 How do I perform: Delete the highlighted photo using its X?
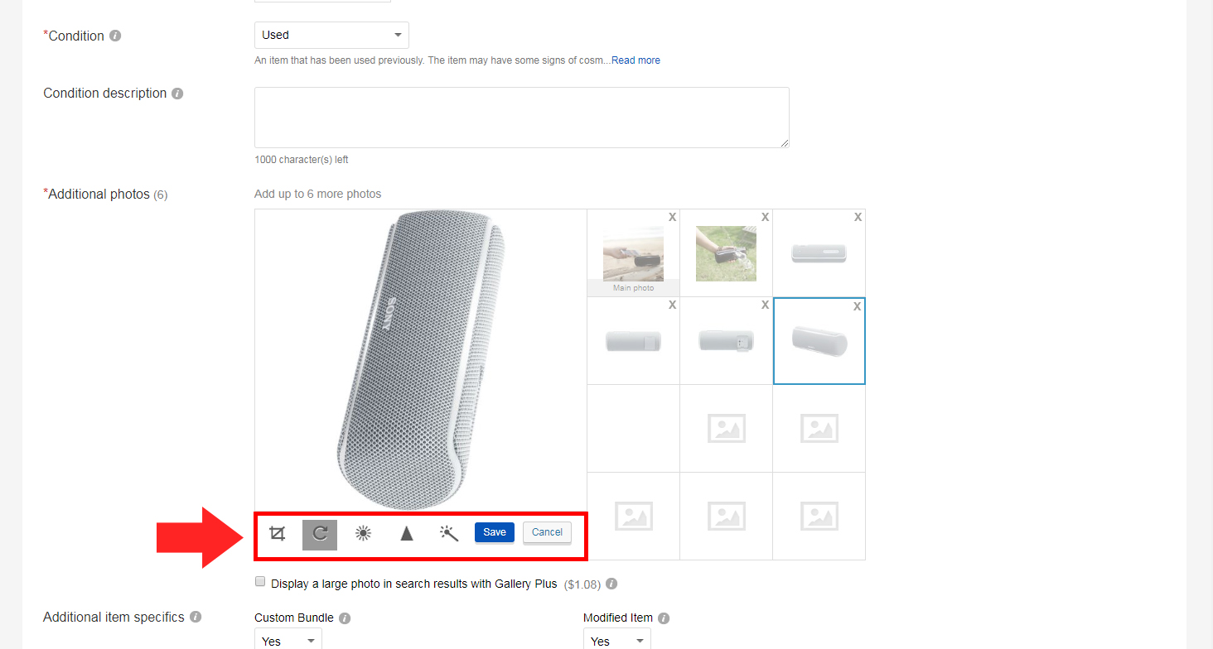[857, 306]
